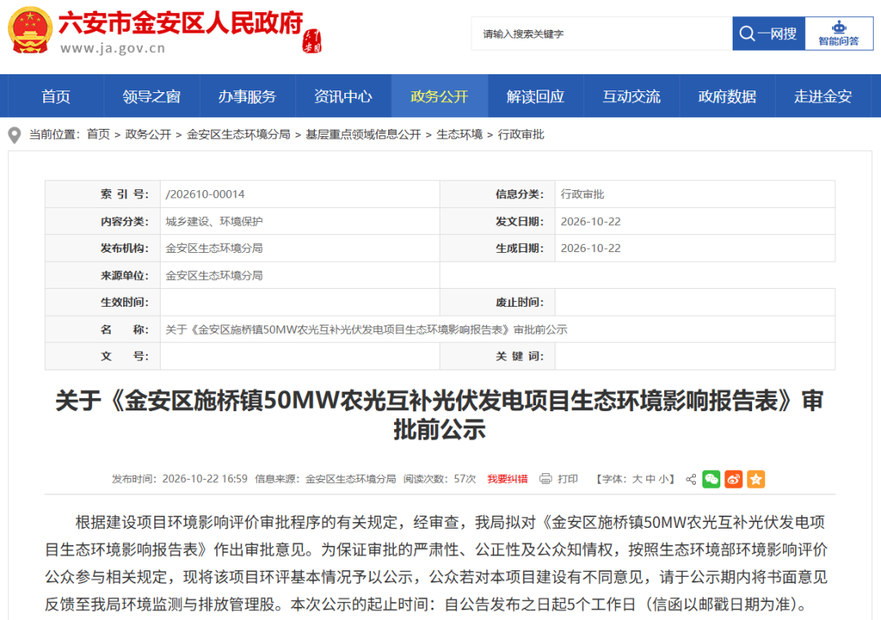Screen dimensions: 881x620
Task: Open the 走进金安 navigation tab
Action: [823, 96]
